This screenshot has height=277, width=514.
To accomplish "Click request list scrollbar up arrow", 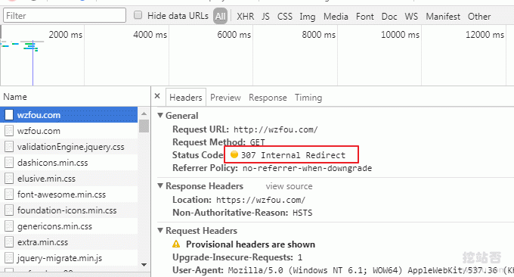I will tap(144, 114).
